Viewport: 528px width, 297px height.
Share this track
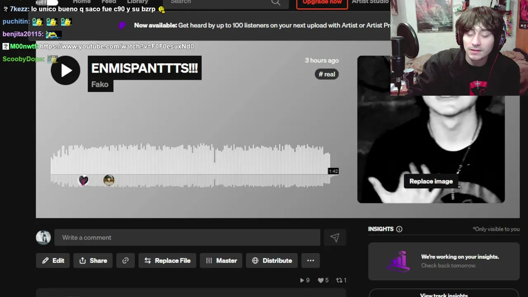click(x=93, y=261)
